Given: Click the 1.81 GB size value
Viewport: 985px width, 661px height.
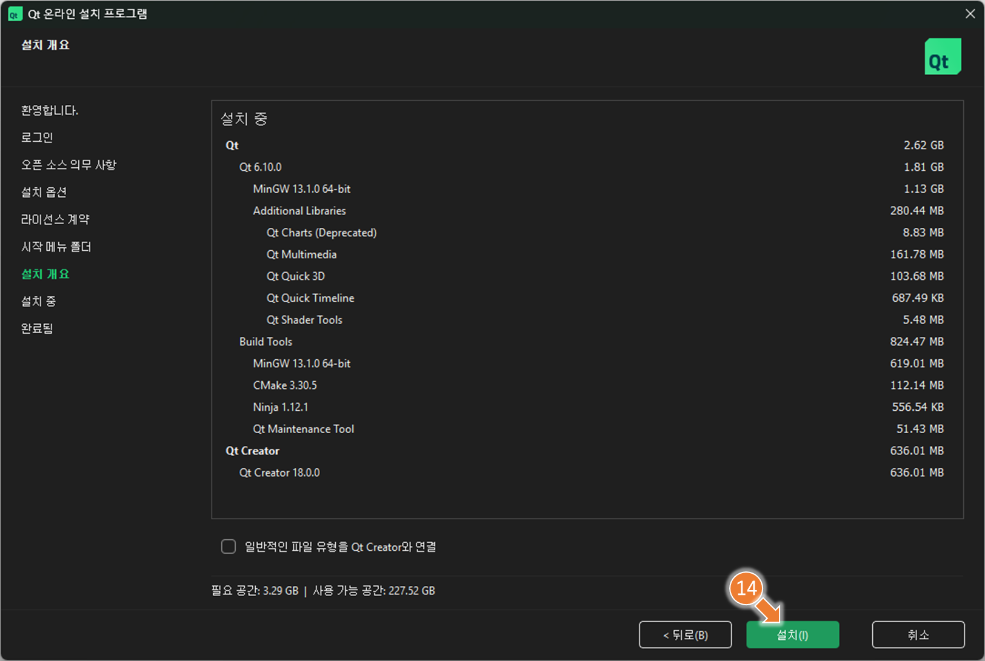Looking at the screenshot, I should (923, 167).
